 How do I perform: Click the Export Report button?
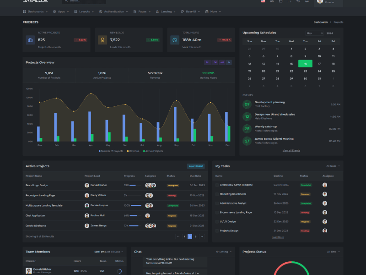(196, 166)
